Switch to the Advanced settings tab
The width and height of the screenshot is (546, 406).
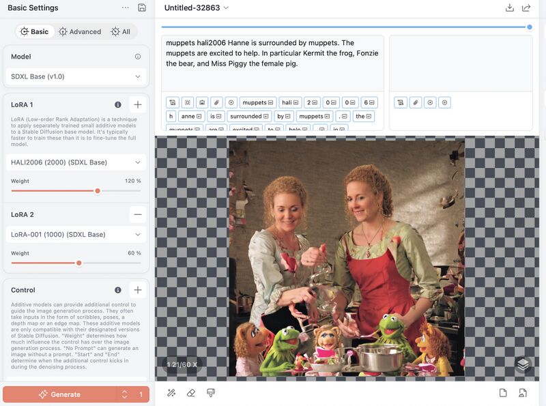point(80,31)
